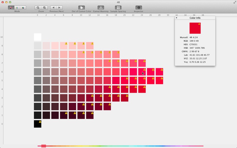Click the Munsell value 4R 4/24
Screen dimensions: 237x148
(x=194, y=38)
